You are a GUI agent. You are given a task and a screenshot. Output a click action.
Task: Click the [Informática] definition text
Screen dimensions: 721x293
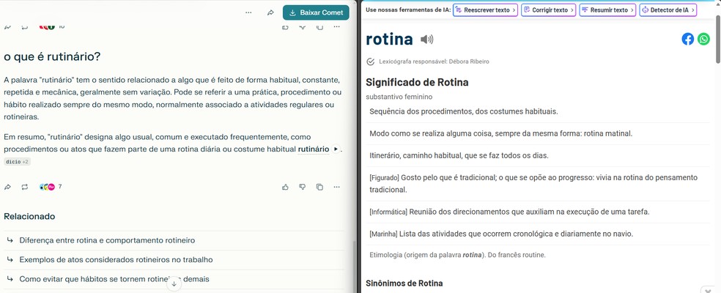click(509, 212)
